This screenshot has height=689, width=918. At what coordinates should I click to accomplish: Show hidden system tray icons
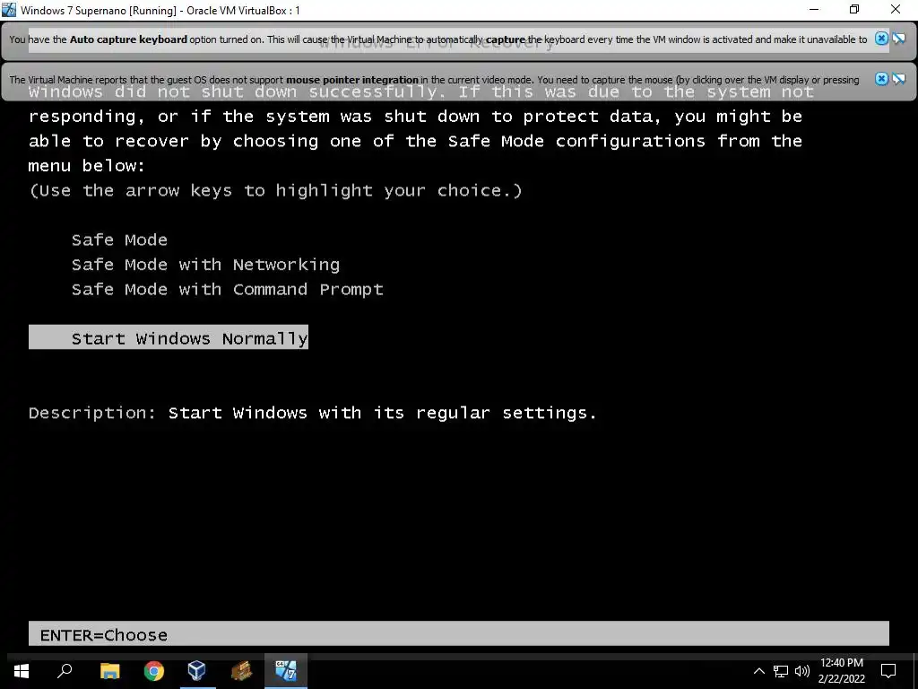758,671
